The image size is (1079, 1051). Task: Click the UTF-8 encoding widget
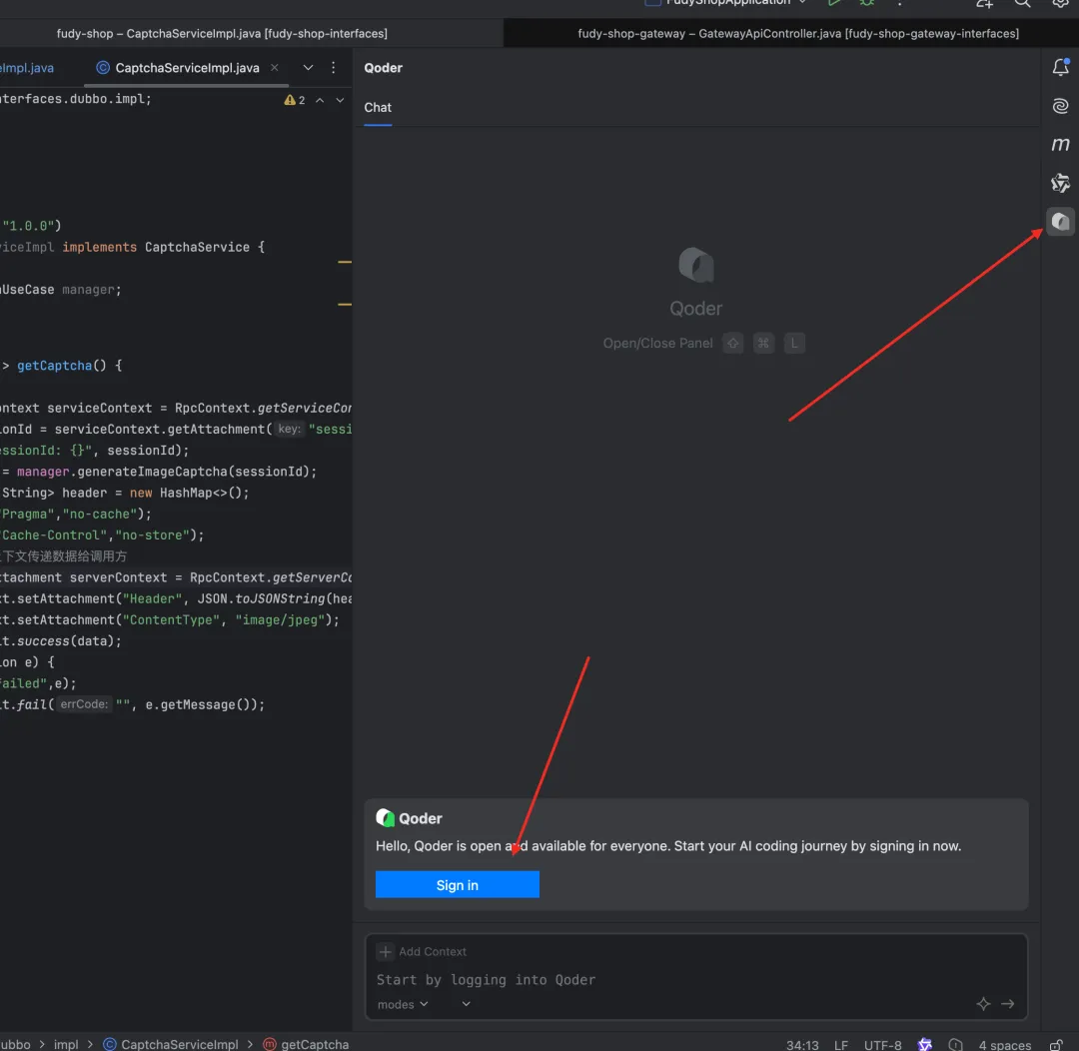[x=882, y=1045]
